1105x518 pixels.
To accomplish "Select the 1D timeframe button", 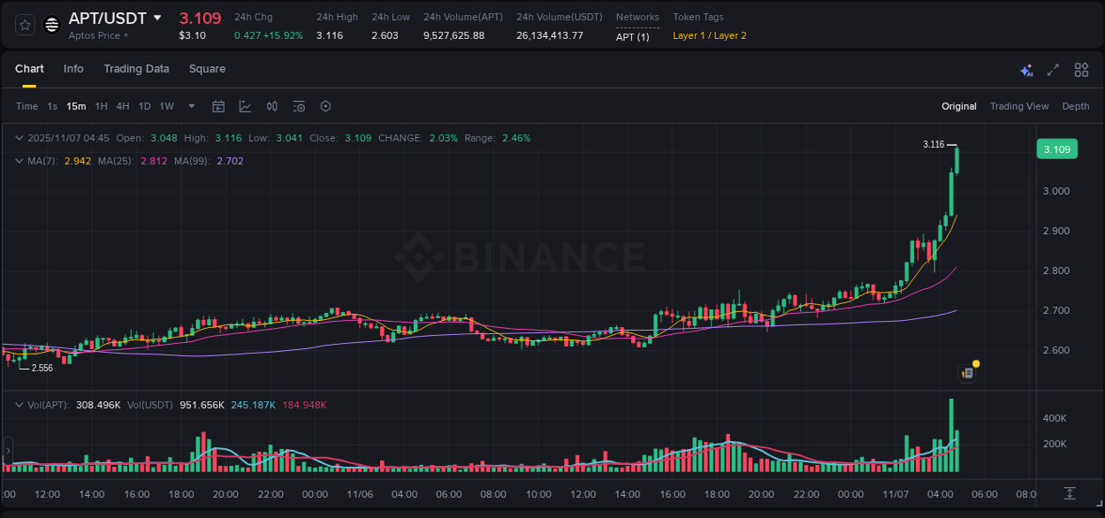I will point(144,106).
